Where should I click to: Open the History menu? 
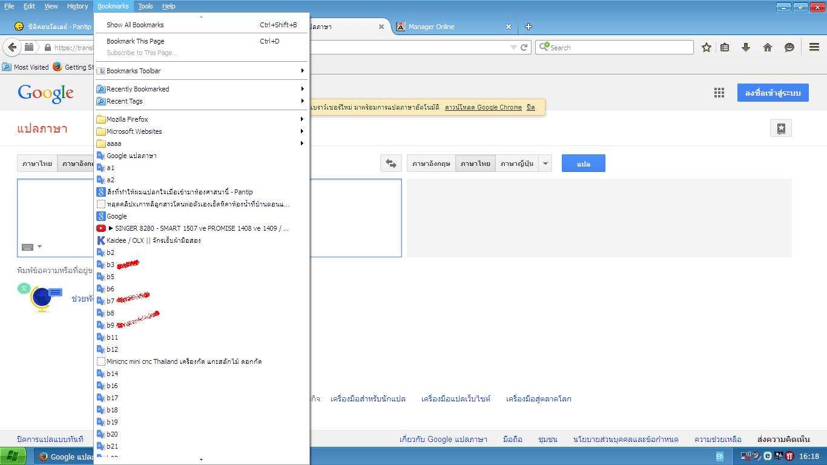pos(77,6)
